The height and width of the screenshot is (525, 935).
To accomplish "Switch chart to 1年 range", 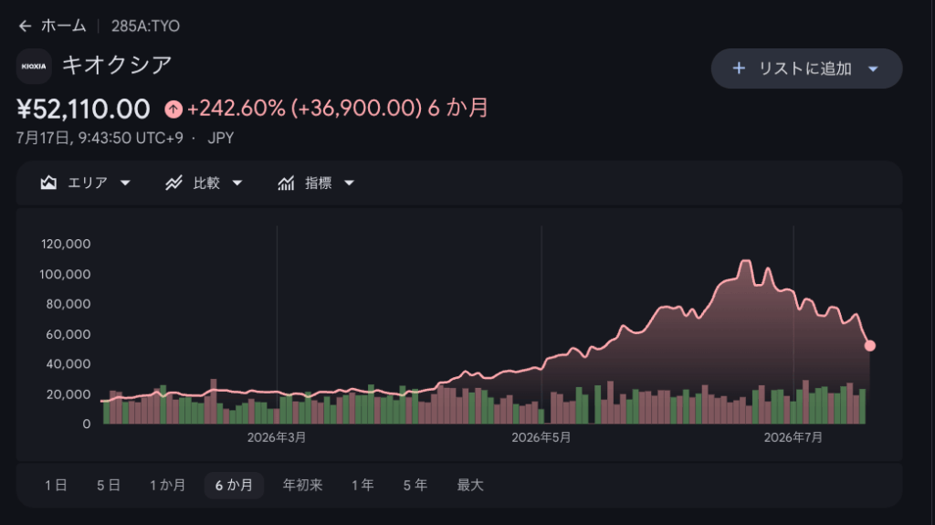I will [x=362, y=486].
